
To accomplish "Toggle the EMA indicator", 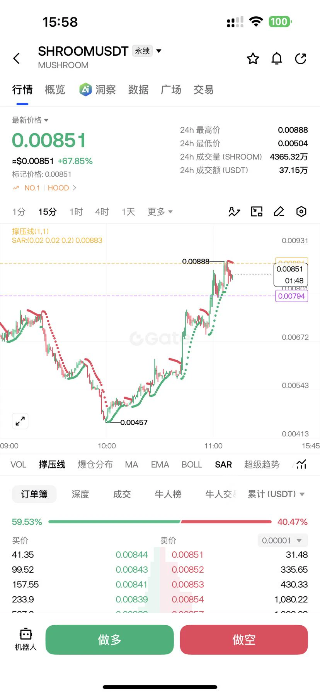I will [x=160, y=464].
